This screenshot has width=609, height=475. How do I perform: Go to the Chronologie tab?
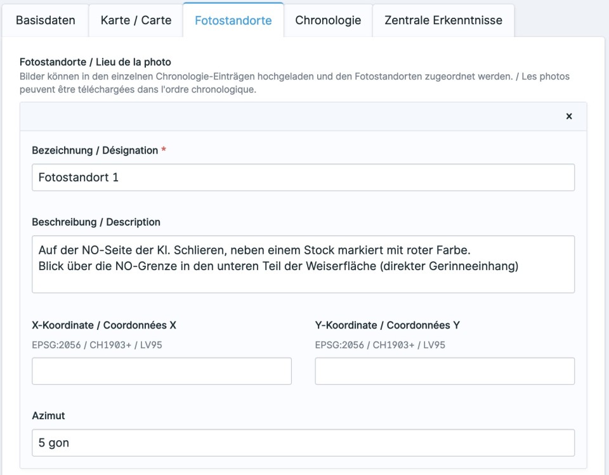(328, 20)
